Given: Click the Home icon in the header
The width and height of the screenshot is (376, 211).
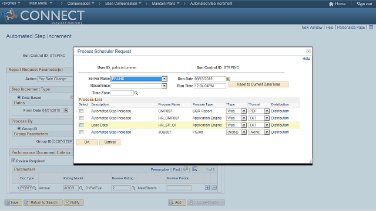Looking at the screenshot, I should tap(331, 4).
